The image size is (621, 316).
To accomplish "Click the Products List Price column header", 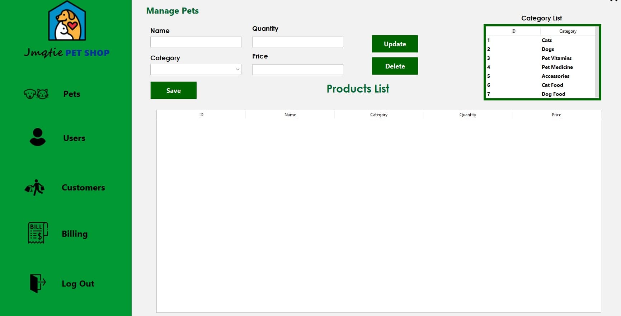I will 556,115.
